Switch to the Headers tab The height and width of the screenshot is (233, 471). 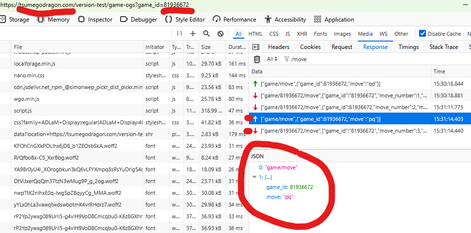pyautogui.click(x=278, y=47)
